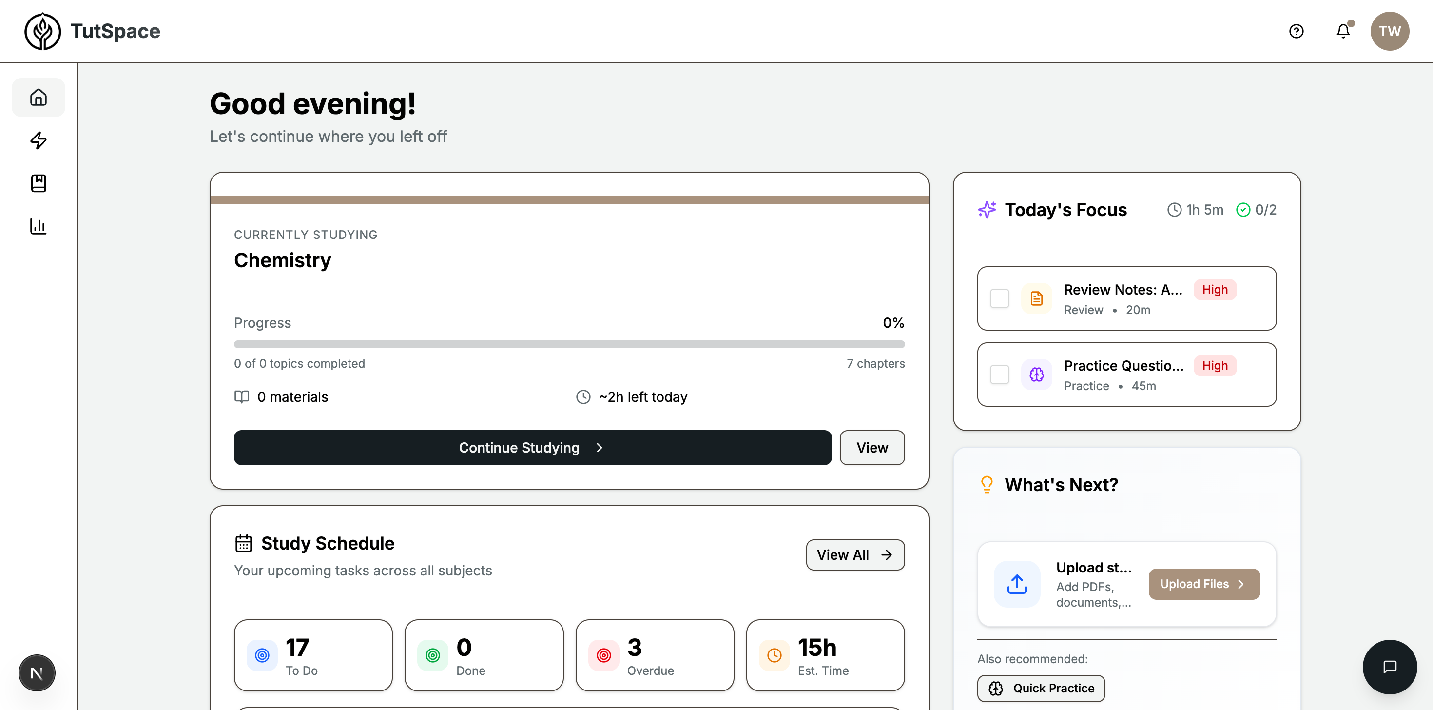Screen dimensions: 1433x710
Task: Start a Quick Practice session
Action: point(1040,688)
